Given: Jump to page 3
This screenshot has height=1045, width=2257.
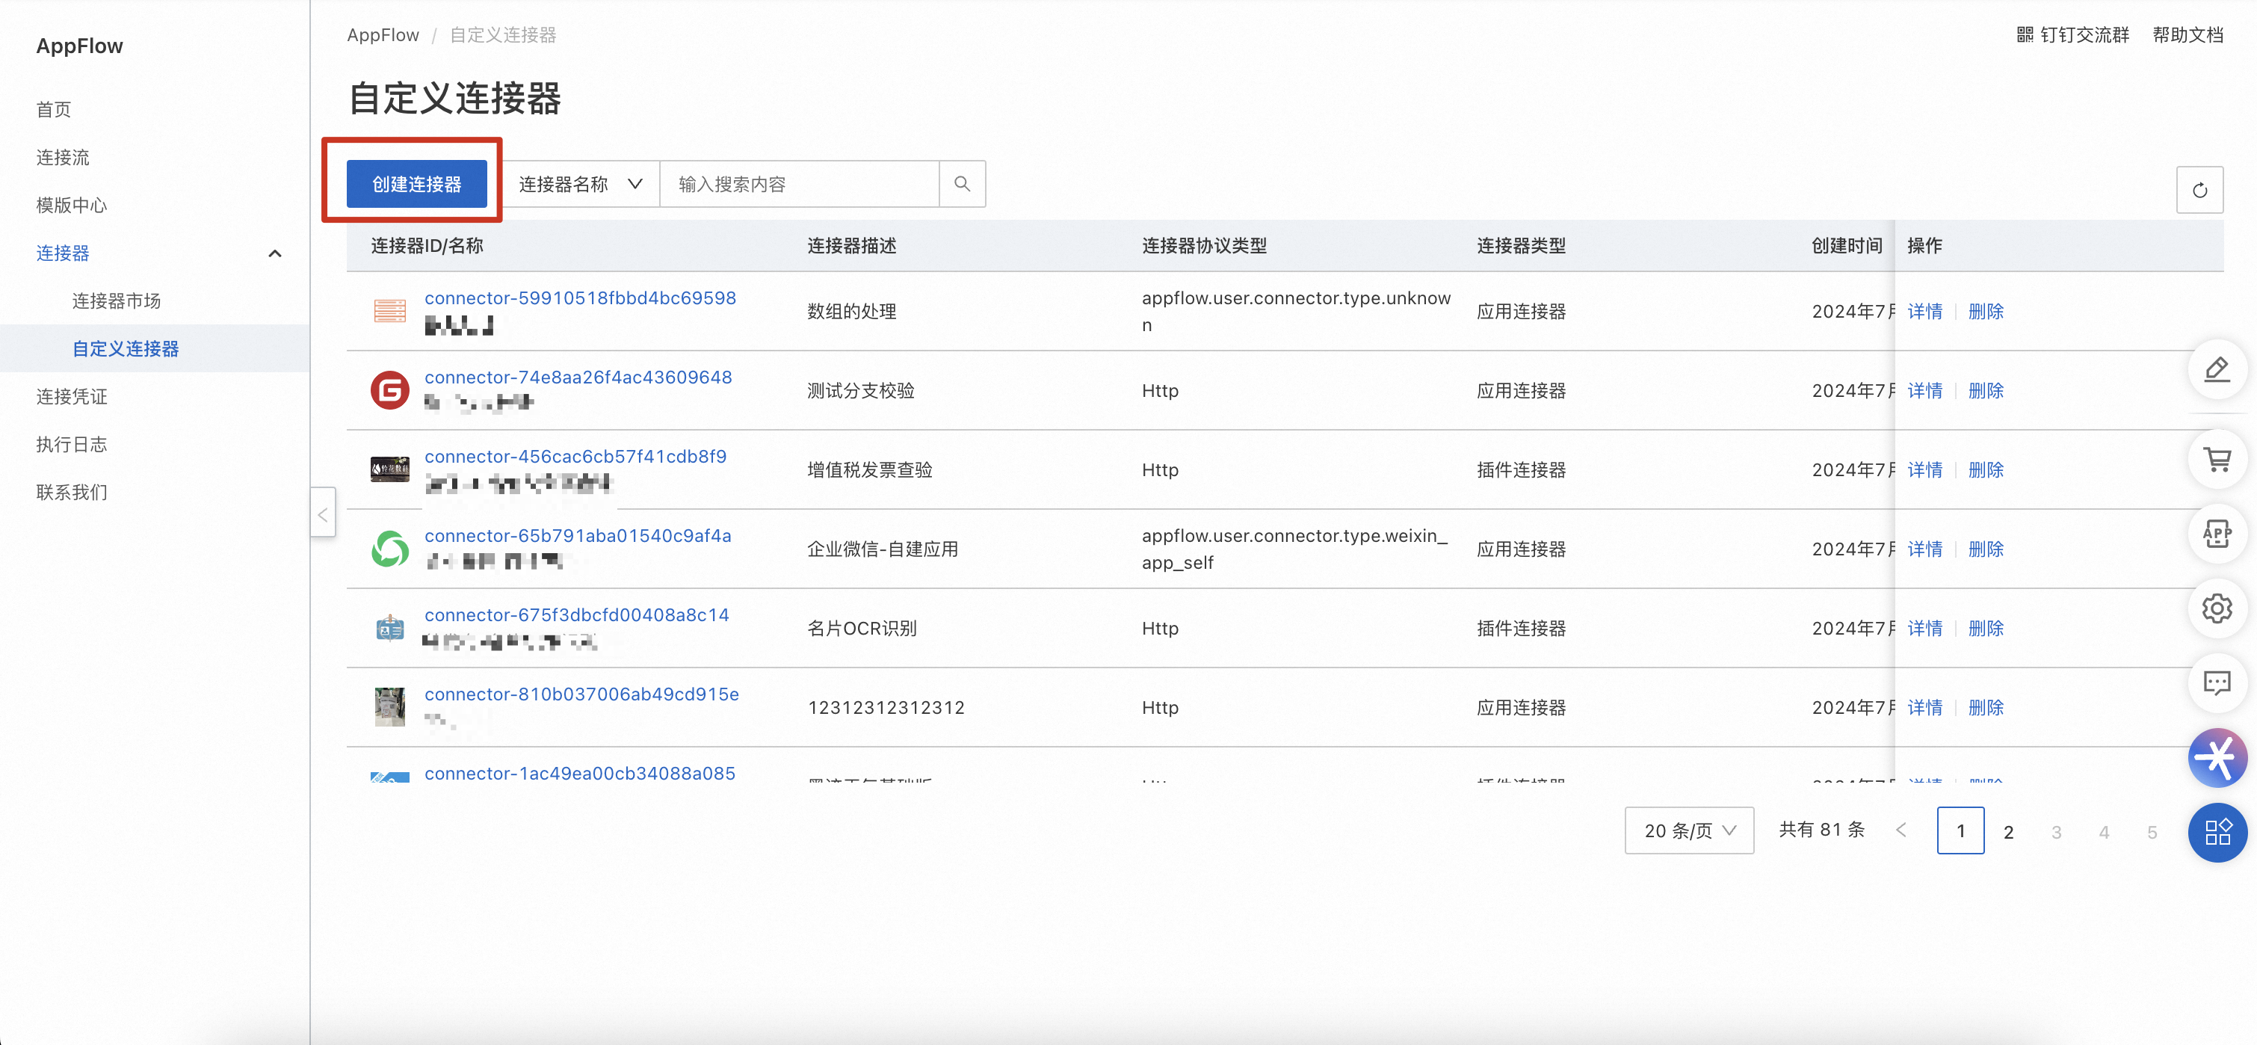Looking at the screenshot, I should [x=2055, y=831].
